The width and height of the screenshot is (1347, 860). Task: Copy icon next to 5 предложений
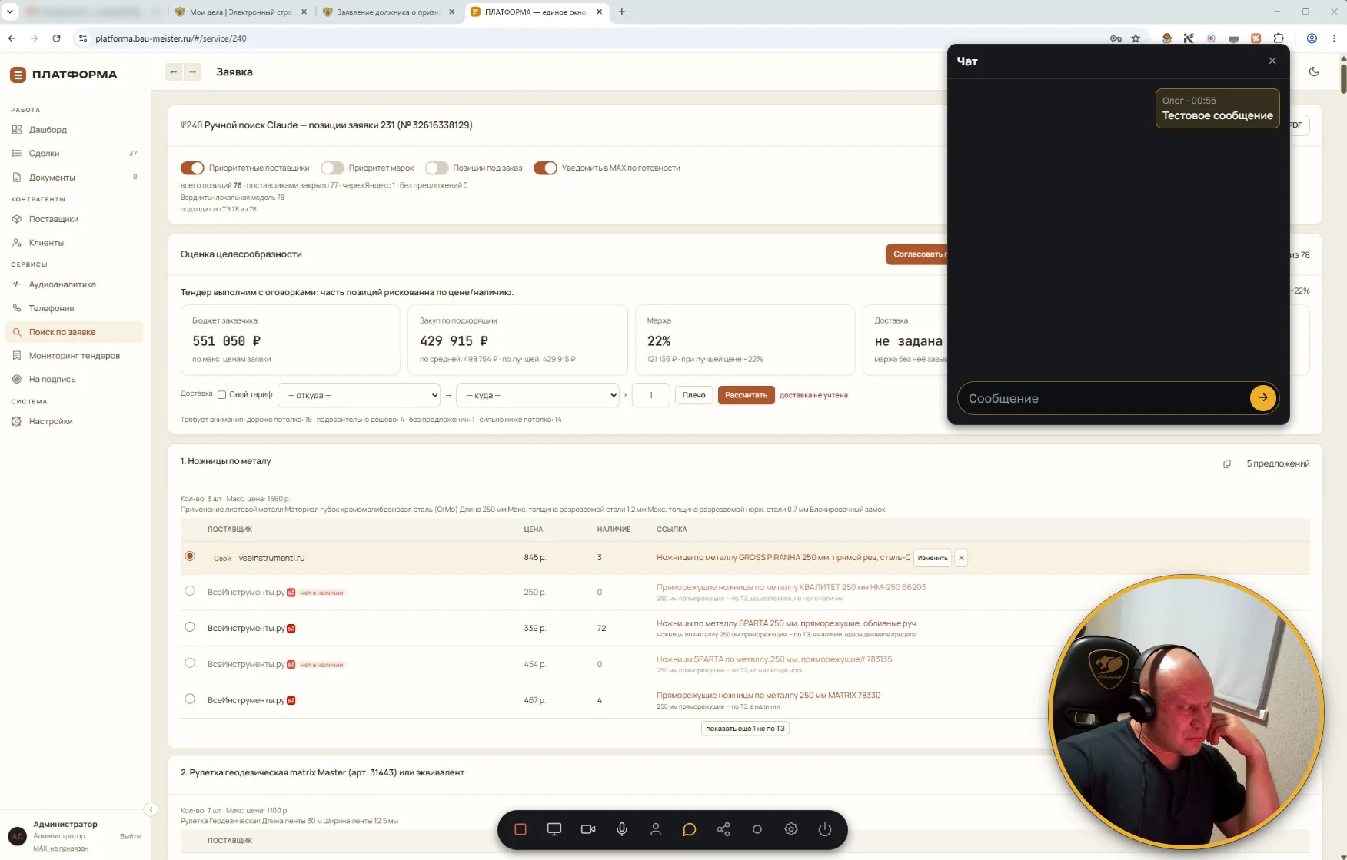(x=1227, y=463)
